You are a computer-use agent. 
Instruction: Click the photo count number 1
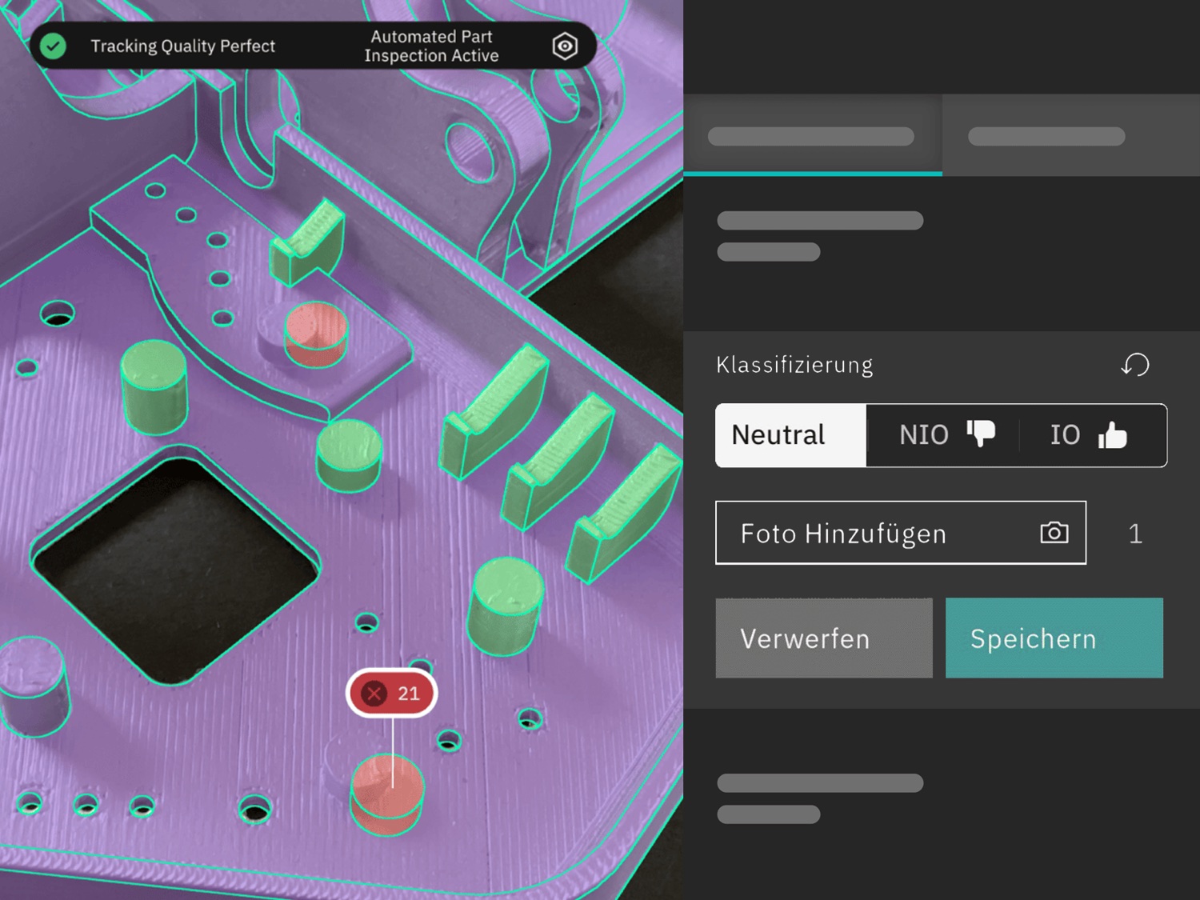[x=1135, y=534]
